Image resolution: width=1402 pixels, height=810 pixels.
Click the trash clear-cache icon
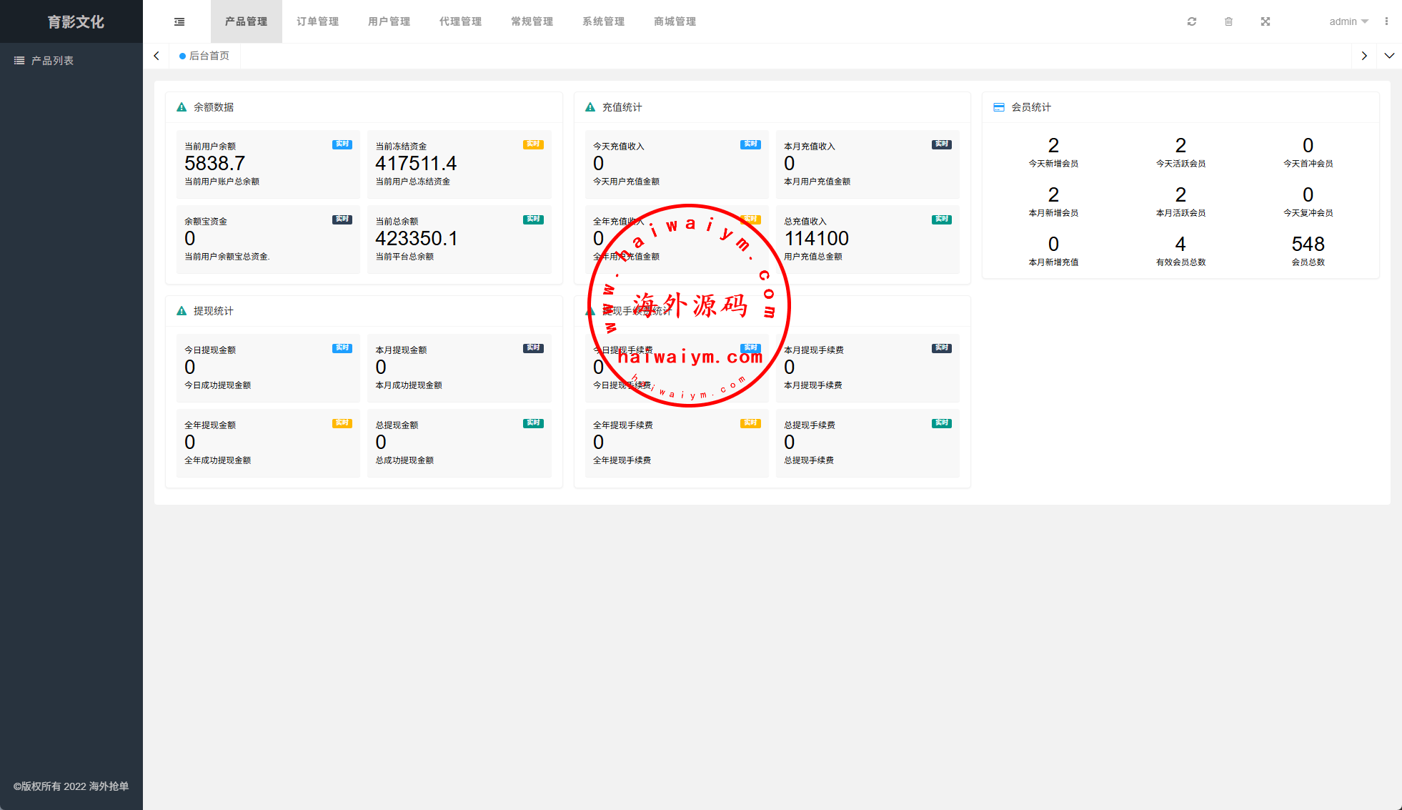1228,21
